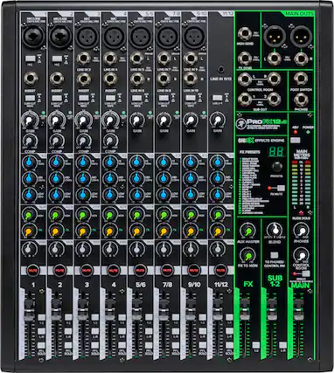Click the SUB OUT 2 jack
Image resolution: width=334 pixels, height=373 pixels.
pos(274,100)
